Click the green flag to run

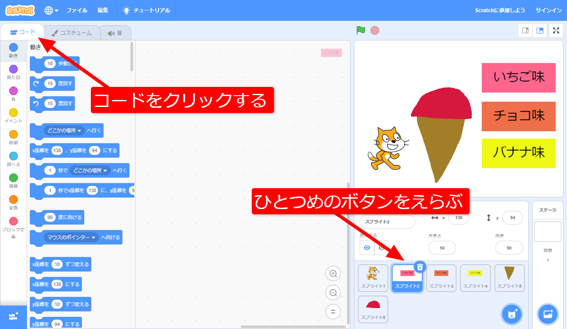[361, 30]
